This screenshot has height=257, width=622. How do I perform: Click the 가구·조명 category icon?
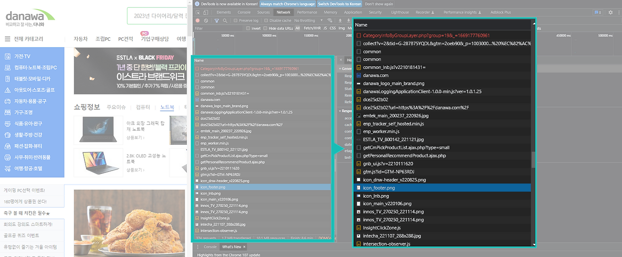(8, 112)
